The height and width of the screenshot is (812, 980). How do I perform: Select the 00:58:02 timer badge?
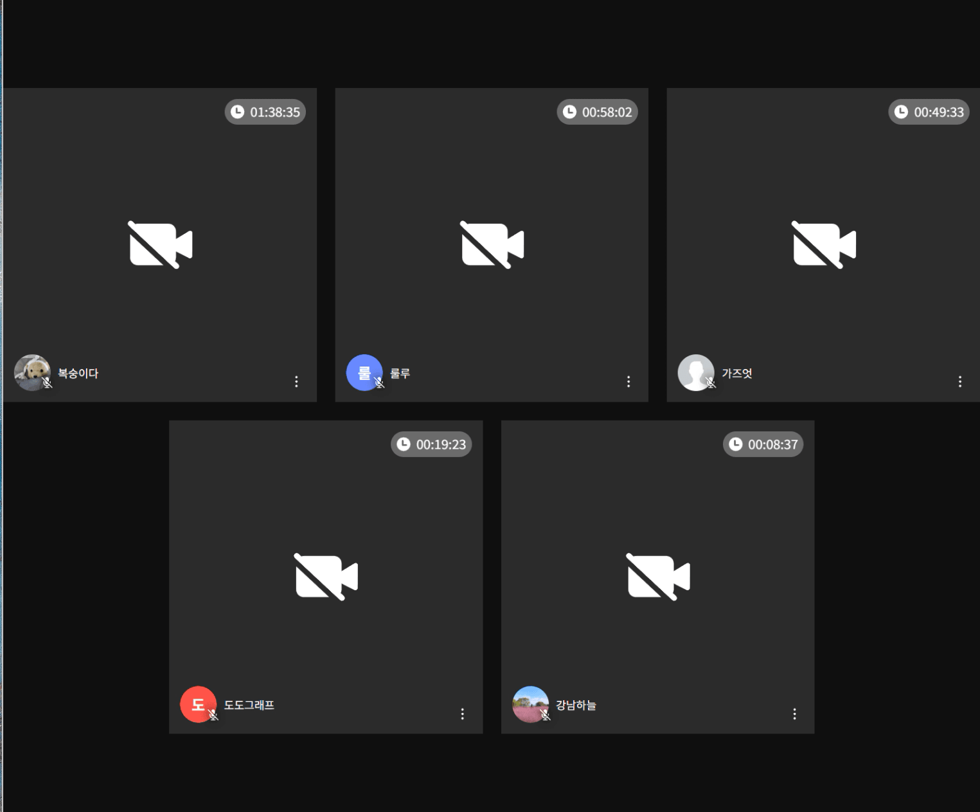click(597, 112)
